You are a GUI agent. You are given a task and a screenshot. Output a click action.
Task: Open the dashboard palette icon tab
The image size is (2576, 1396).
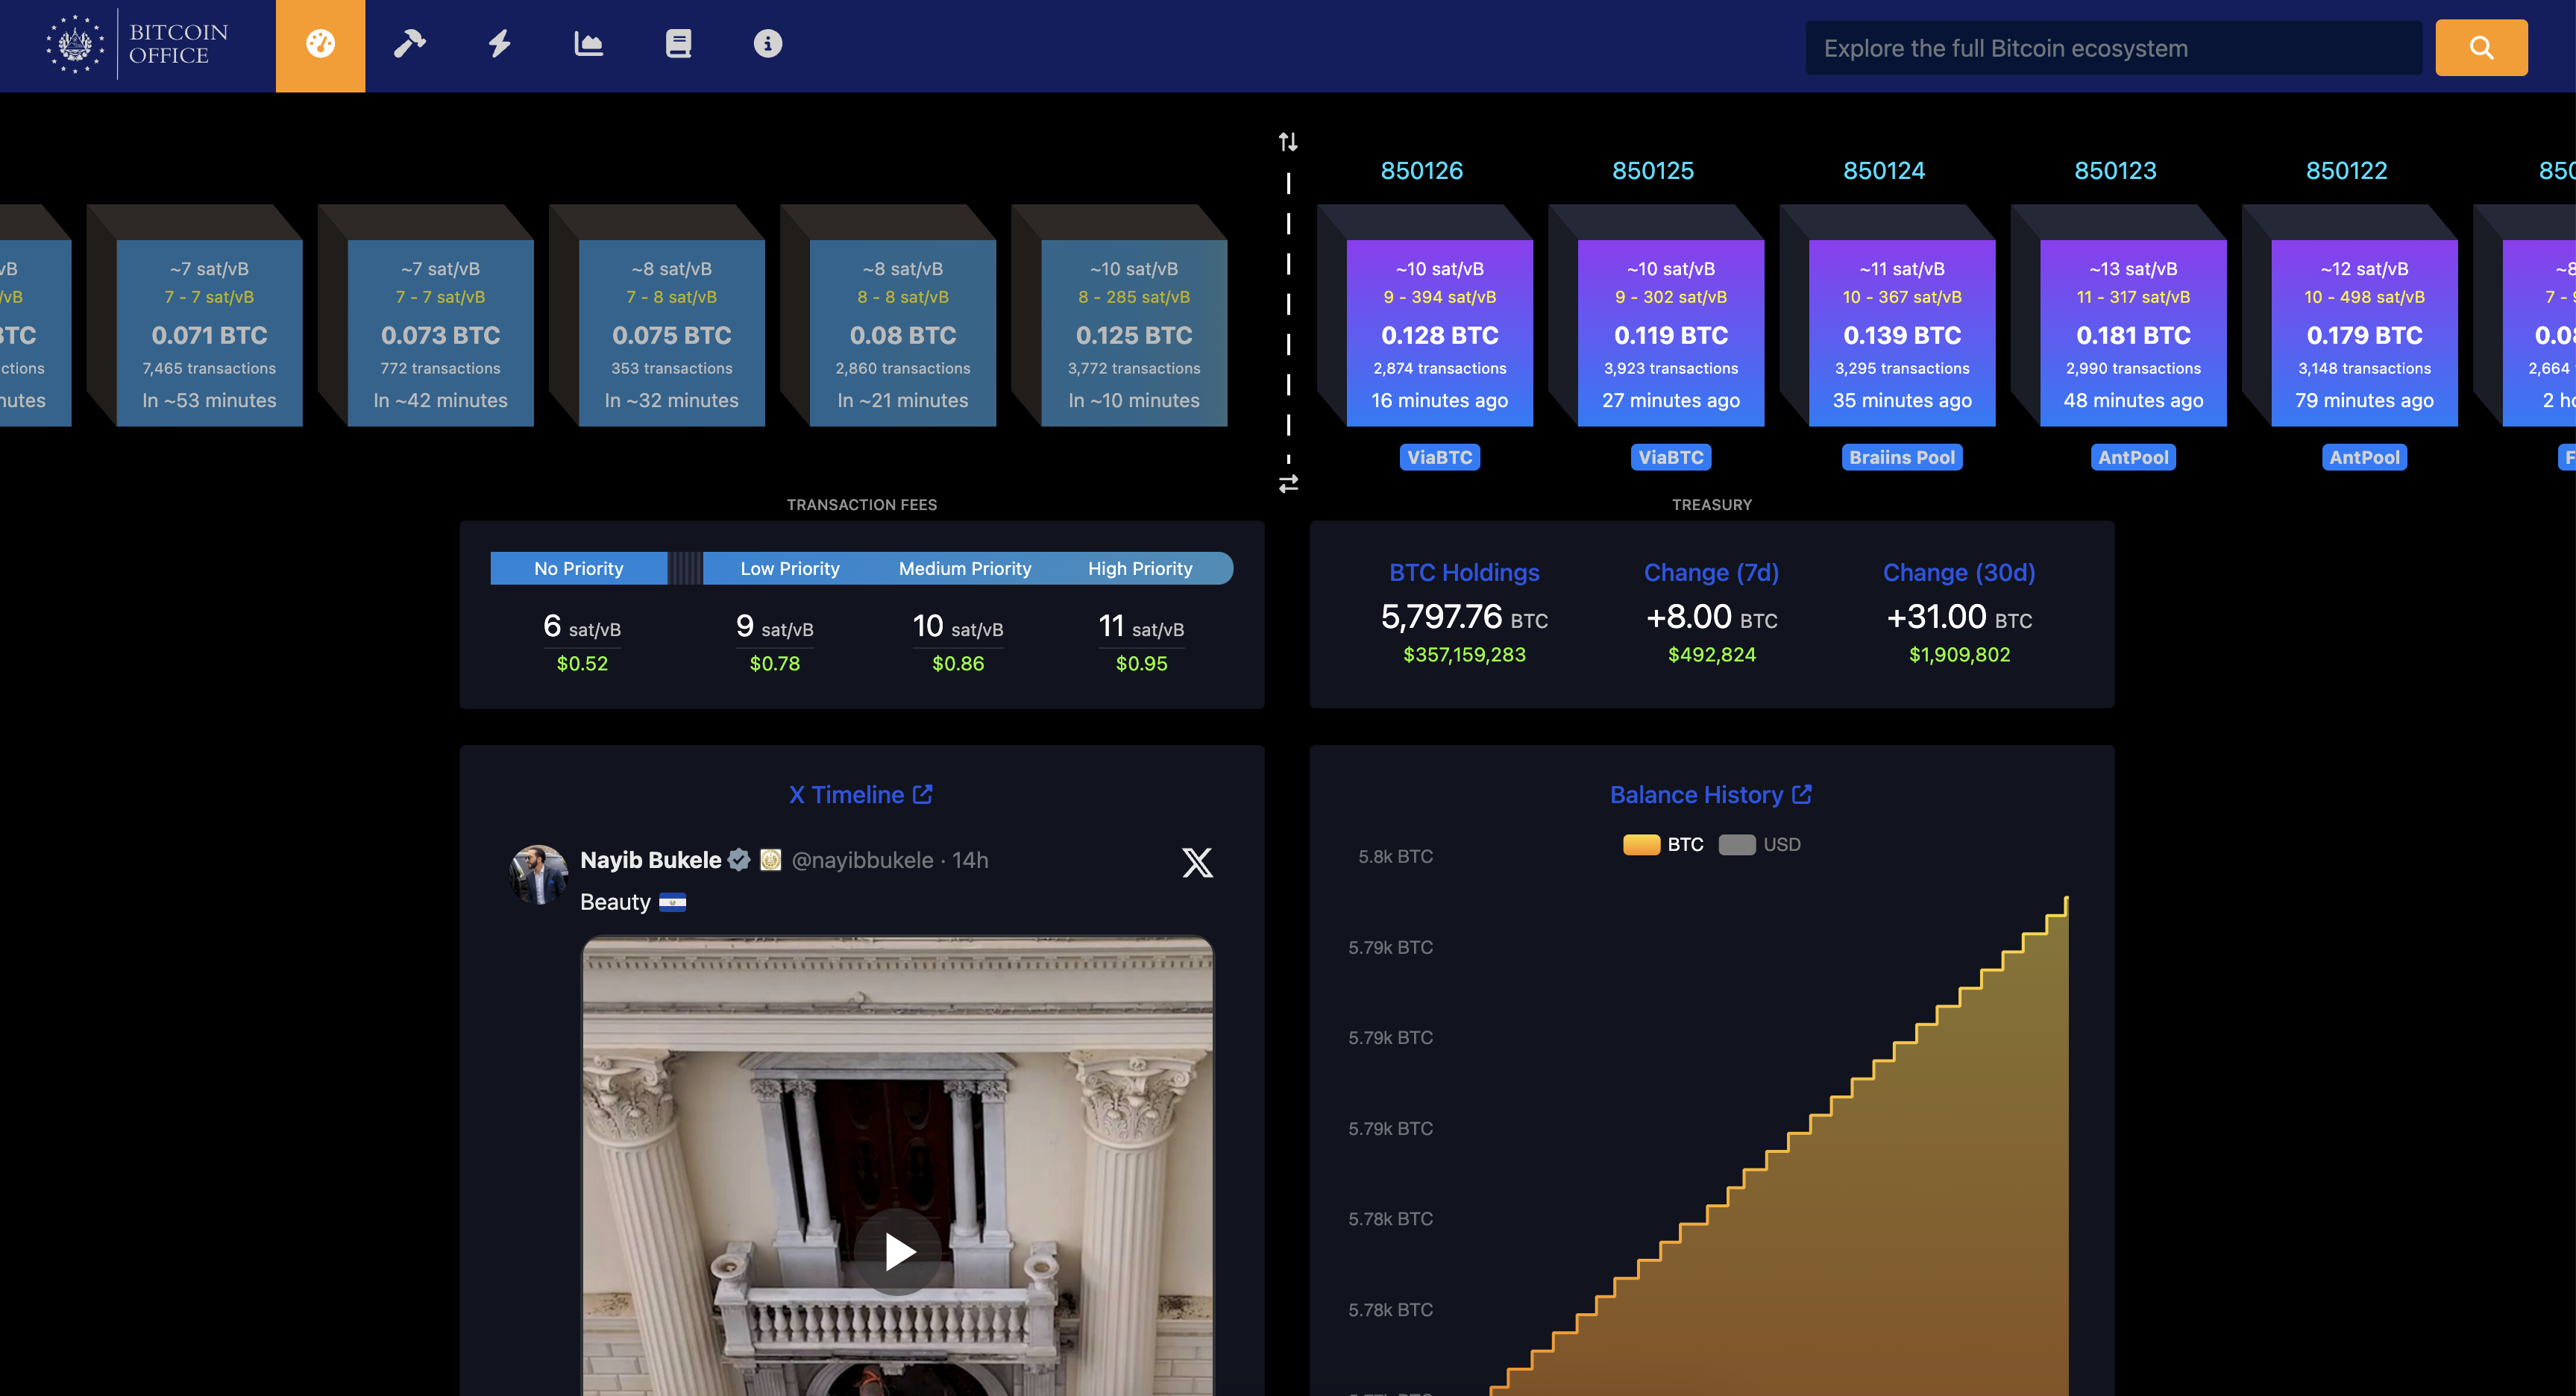tap(320, 45)
